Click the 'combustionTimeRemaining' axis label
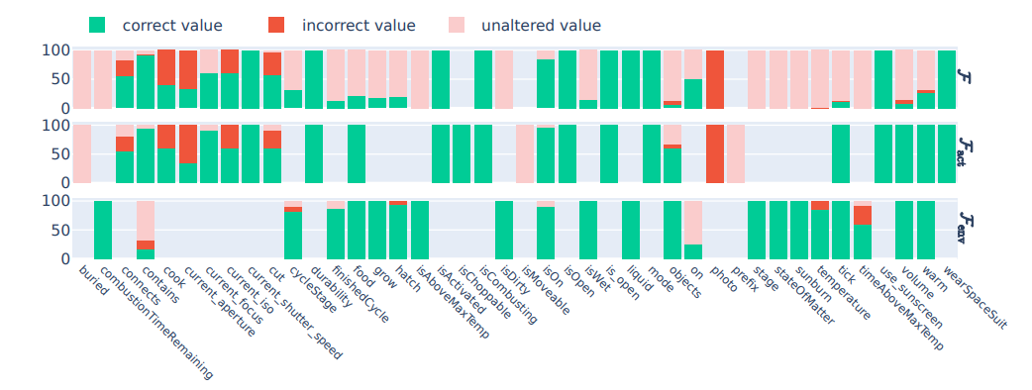 pyautogui.click(x=156, y=322)
